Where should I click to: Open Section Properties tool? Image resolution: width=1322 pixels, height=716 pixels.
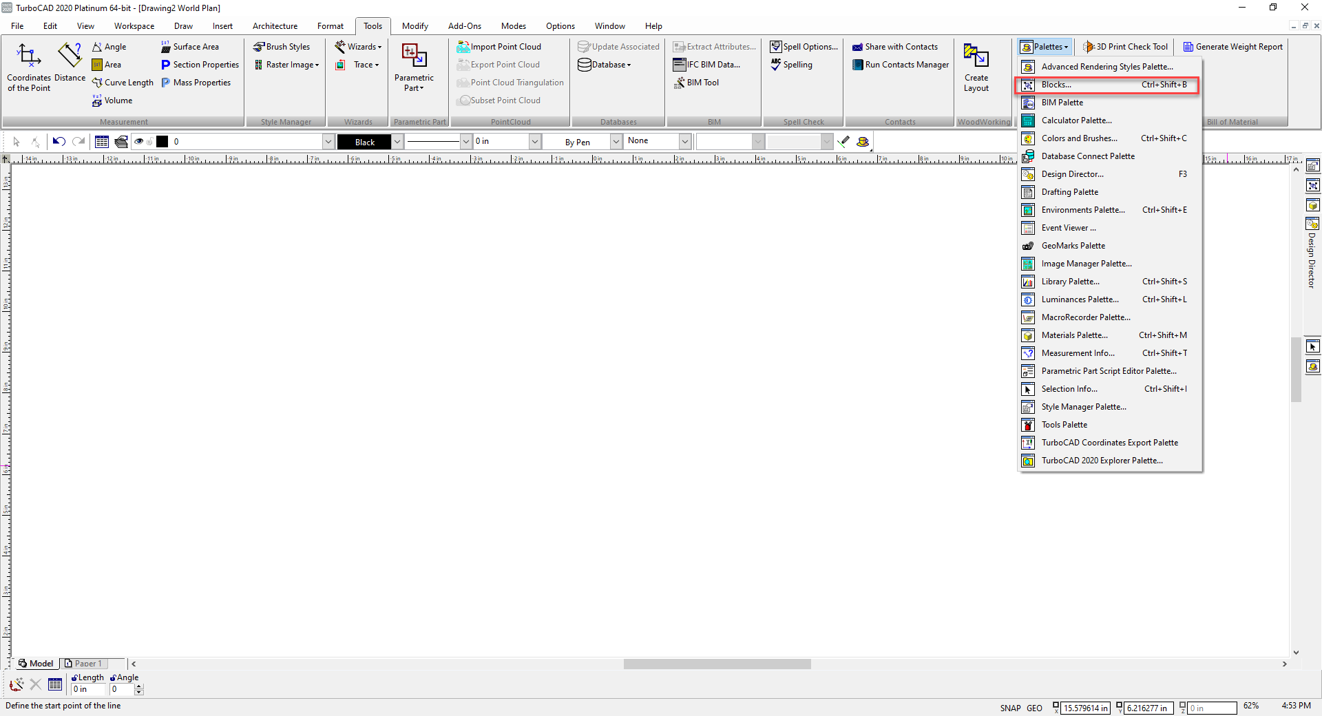coord(200,65)
